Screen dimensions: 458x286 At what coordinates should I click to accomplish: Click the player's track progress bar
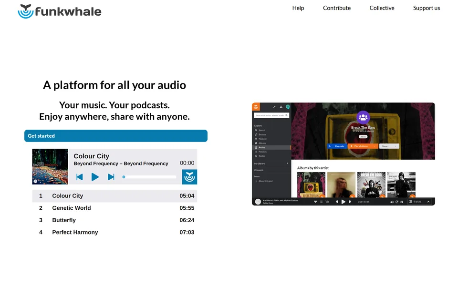tap(149, 177)
